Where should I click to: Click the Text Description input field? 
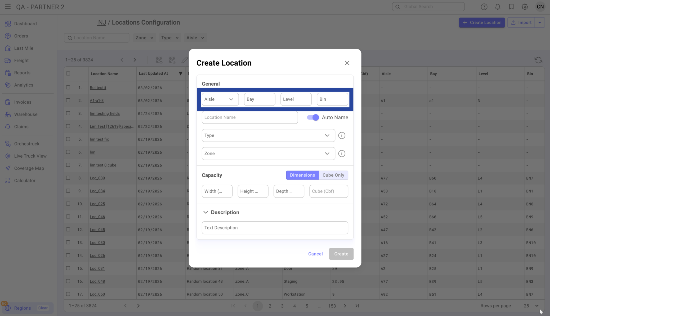[x=275, y=228]
